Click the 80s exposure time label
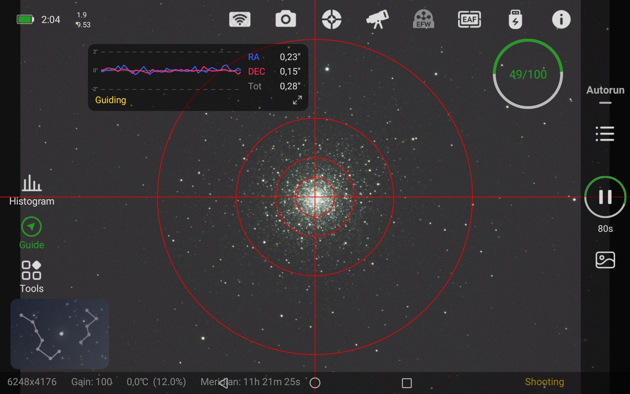The height and width of the screenshot is (394, 630). pyautogui.click(x=605, y=229)
